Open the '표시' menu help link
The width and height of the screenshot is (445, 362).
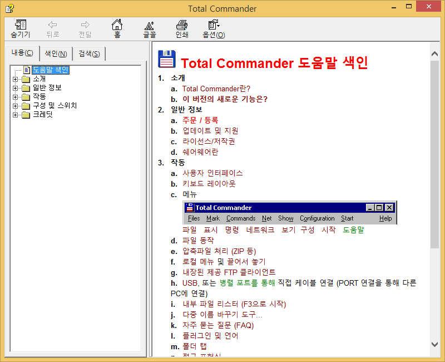point(211,230)
